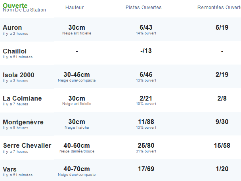The image size is (241, 181).
Task: Click Vars' 17/69 open pistes value
Action: click(146, 169)
